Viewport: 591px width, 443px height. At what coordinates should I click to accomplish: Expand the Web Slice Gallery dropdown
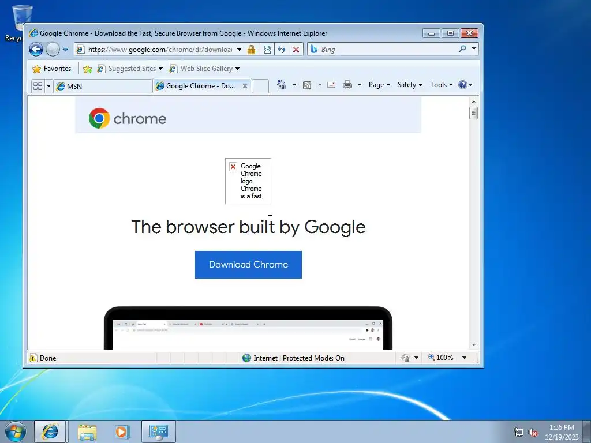pos(237,69)
